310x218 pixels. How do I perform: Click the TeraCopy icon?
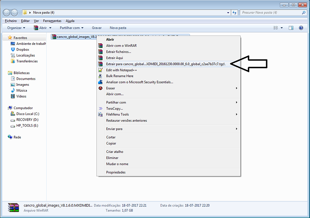tap(100, 108)
